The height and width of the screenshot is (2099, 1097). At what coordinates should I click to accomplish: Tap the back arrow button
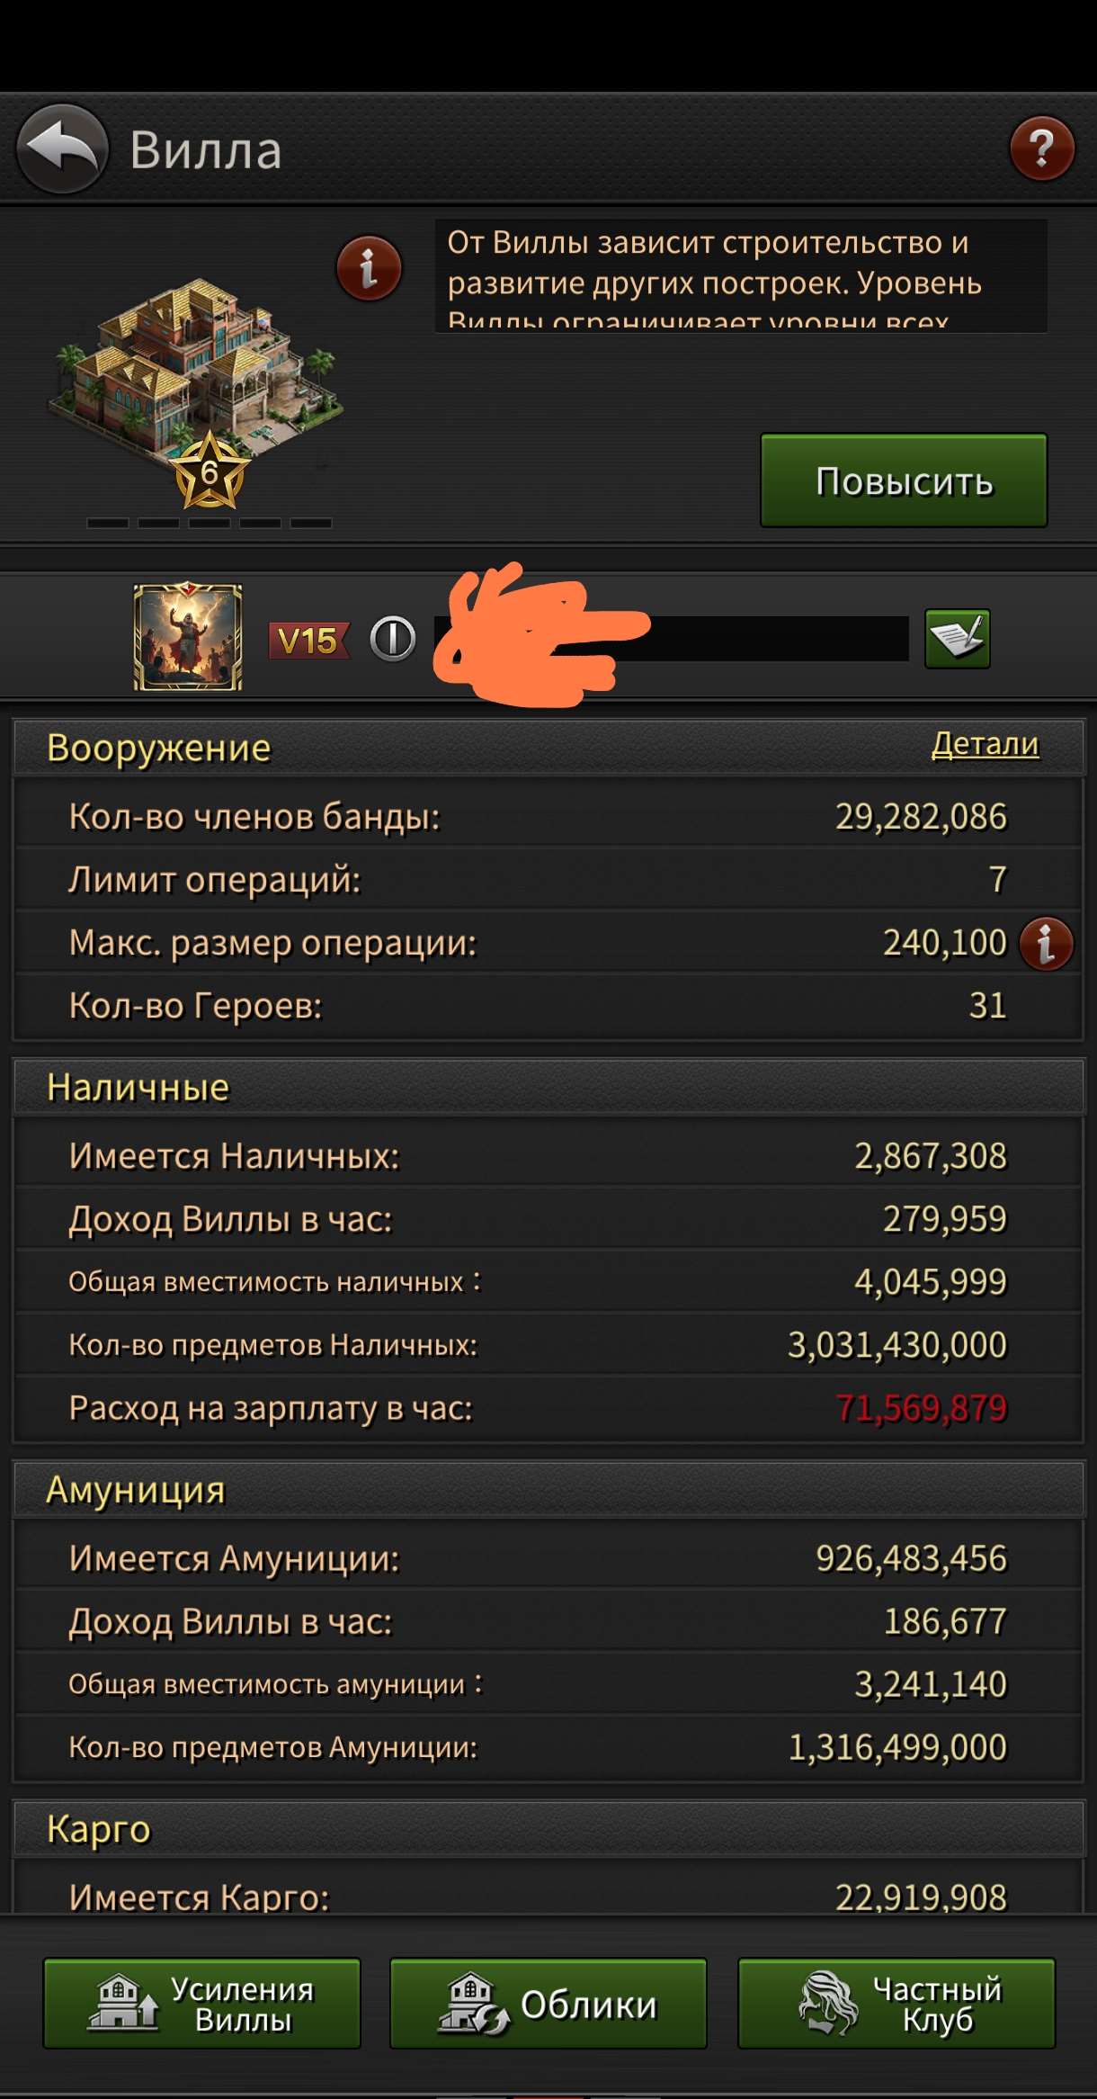[62, 148]
